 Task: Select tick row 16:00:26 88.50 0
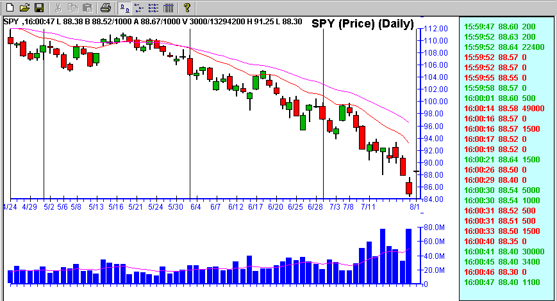(495, 170)
